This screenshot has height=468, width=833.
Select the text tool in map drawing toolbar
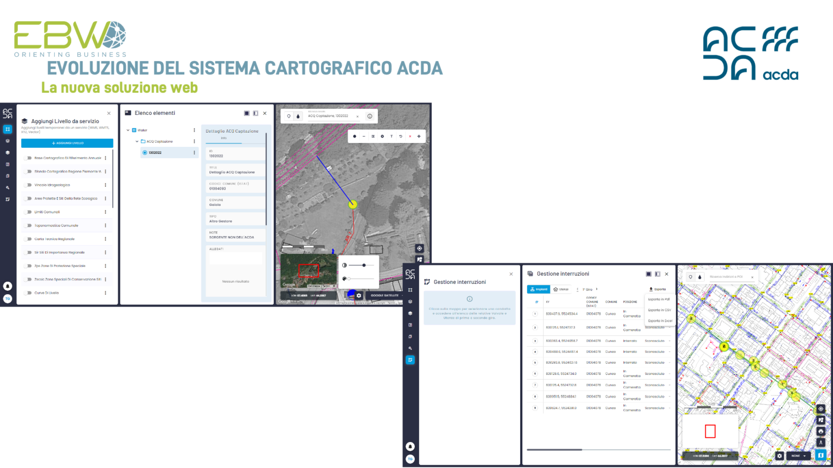[392, 136]
